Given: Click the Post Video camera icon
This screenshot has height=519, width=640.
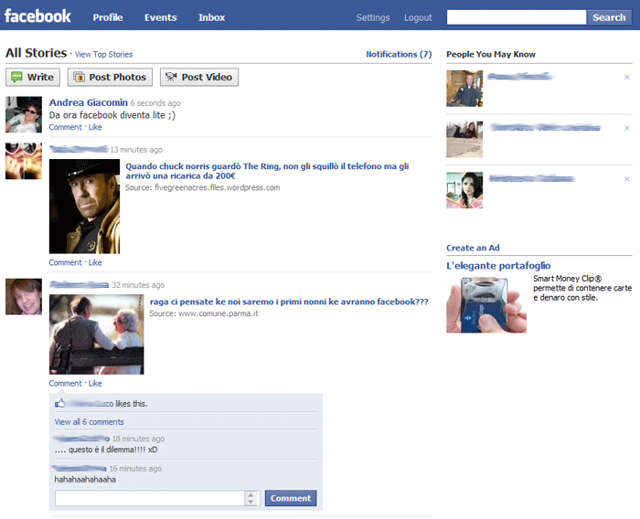Looking at the screenshot, I should 172,77.
